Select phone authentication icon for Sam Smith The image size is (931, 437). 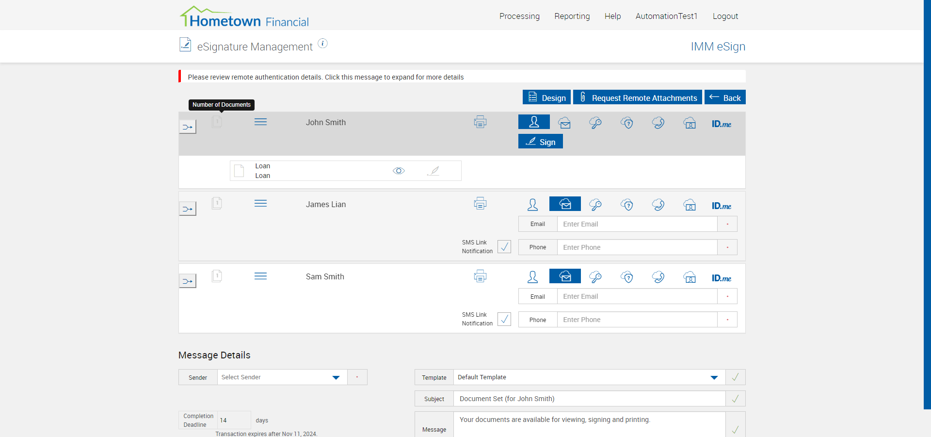[658, 277]
